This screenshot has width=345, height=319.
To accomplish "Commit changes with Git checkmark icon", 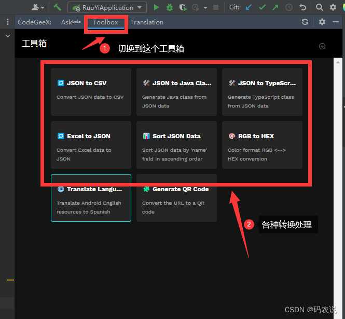I will click(262, 7).
